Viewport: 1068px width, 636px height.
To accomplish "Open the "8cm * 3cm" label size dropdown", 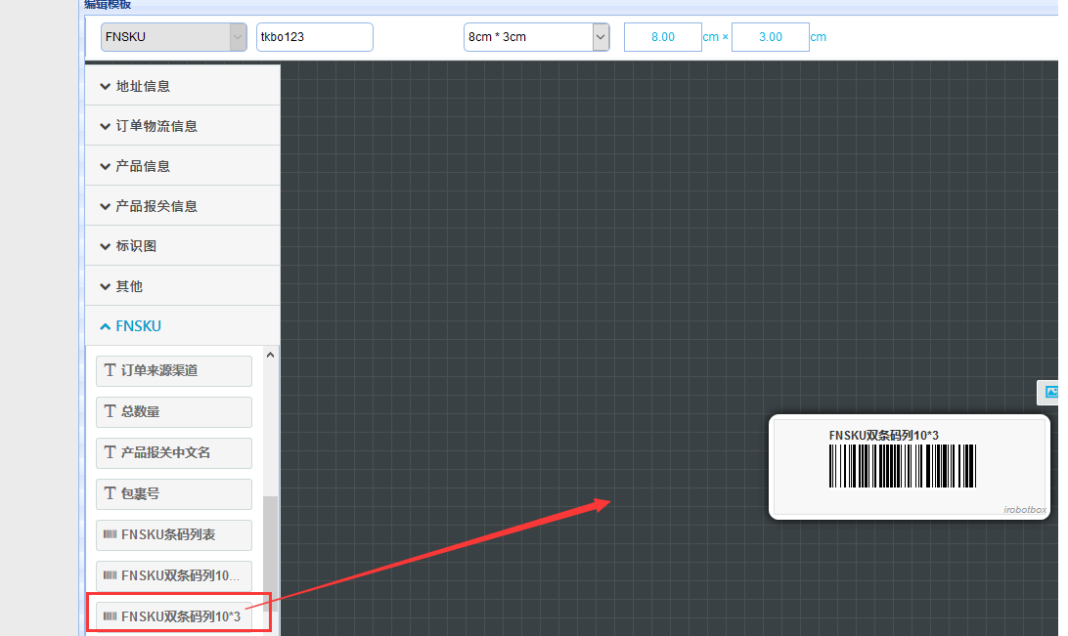I will (536, 37).
